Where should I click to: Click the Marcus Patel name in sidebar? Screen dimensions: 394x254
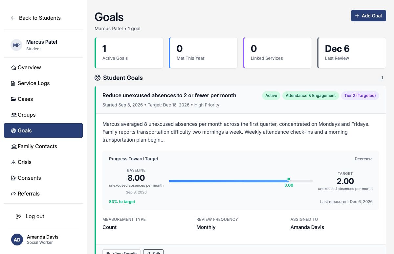[42, 42]
